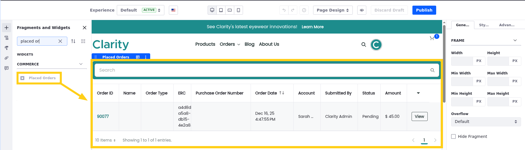525x150 pixels.
Task: Switch to landscape phone viewport
Action: click(x=230, y=10)
